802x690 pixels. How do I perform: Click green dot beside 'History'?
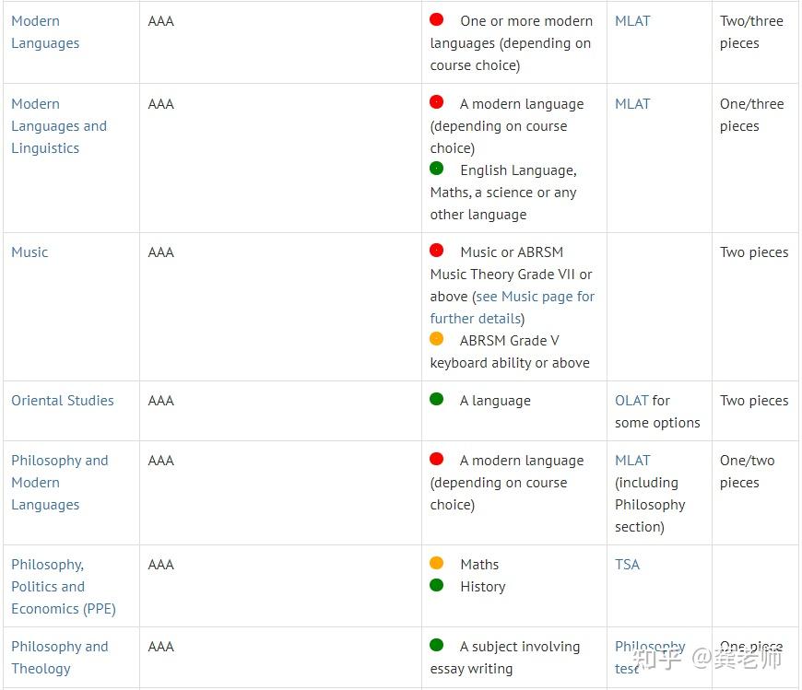click(x=437, y=585)
